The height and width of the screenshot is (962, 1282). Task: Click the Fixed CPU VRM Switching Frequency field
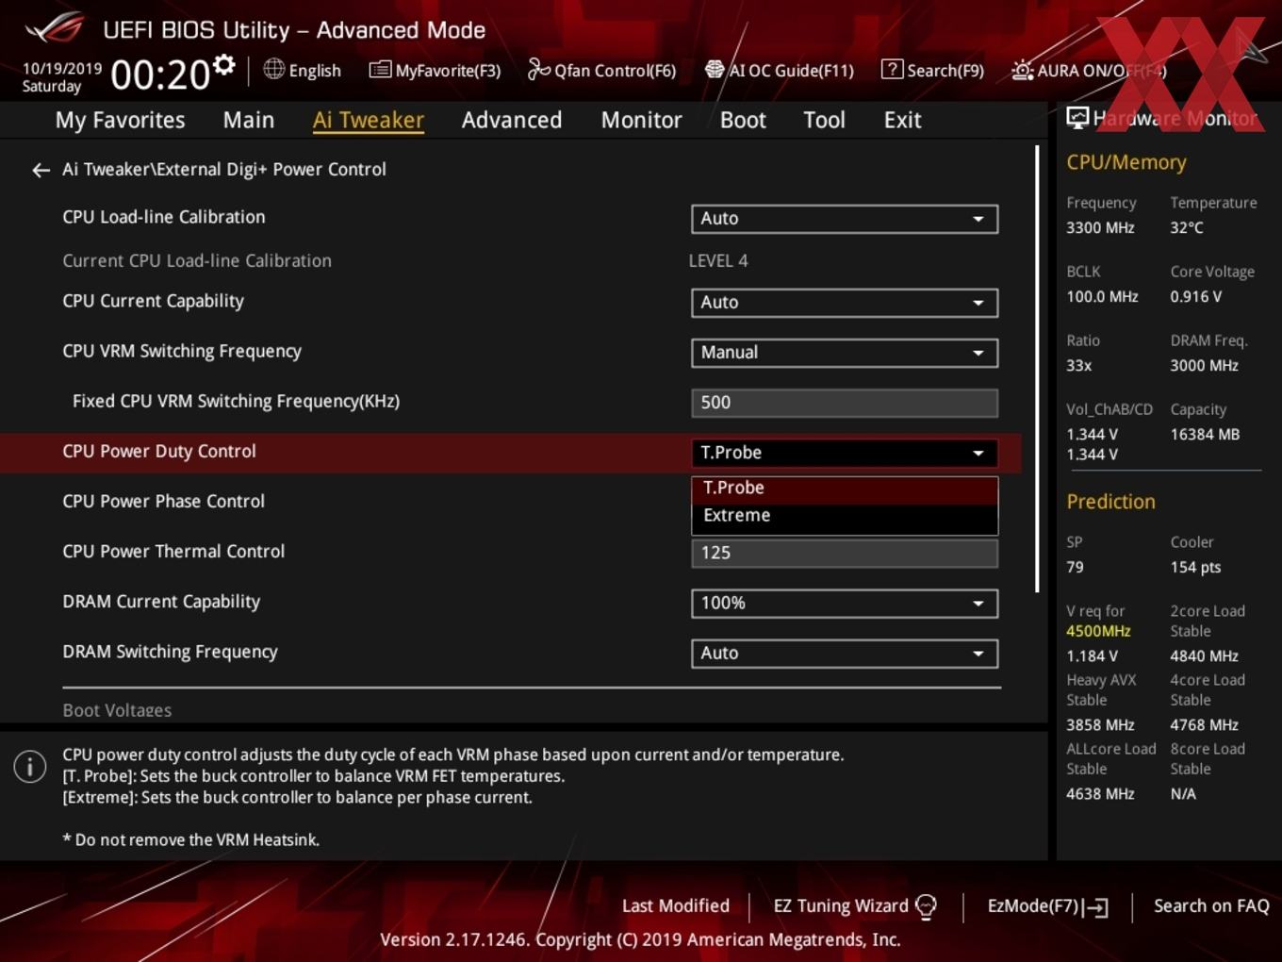tap(845, 403)
